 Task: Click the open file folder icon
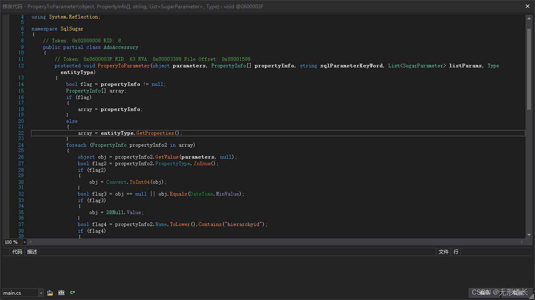pos(50,293)
